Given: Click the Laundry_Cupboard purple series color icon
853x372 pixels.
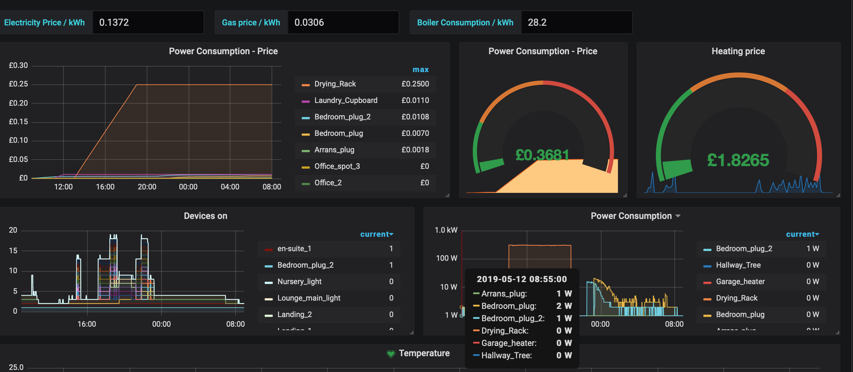Looking at the screenshot, I should (305, 101).
